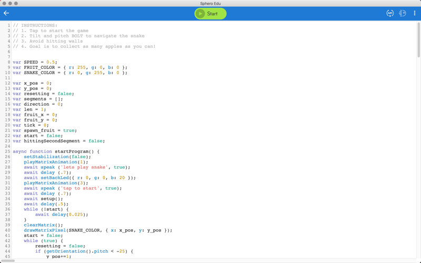Click the drawMatrixPixel call on line 40
This screenshot has width=421, height=263.
click(x=45, y=230)
